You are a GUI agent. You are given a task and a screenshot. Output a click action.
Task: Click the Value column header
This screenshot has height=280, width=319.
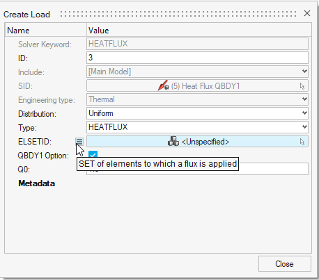(199, 30)
